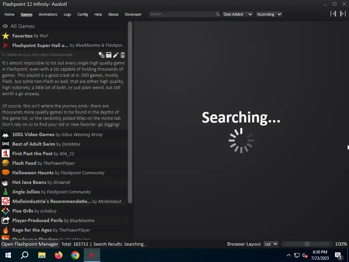Click the Pico Gr8s pixel icon
Image resolution: width=349 pixels, height=262 pixels.
click(x=5, y=211)
